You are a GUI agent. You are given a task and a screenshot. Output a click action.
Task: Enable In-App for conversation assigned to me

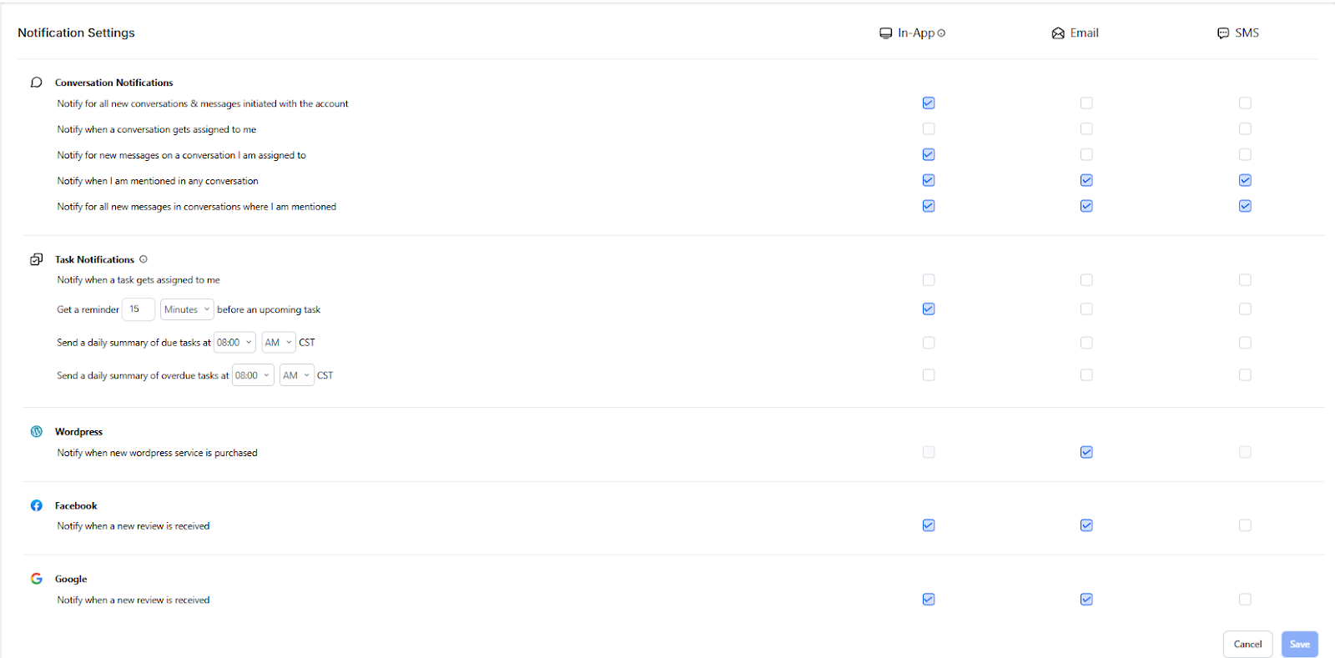point(929,129)
